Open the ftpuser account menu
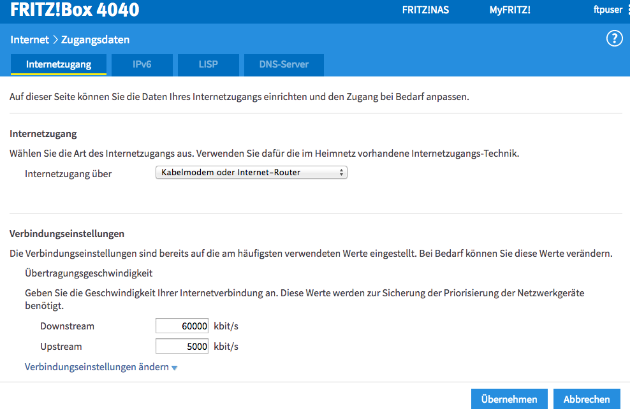This screenshot has width=630, height=411. coord(608,10)
